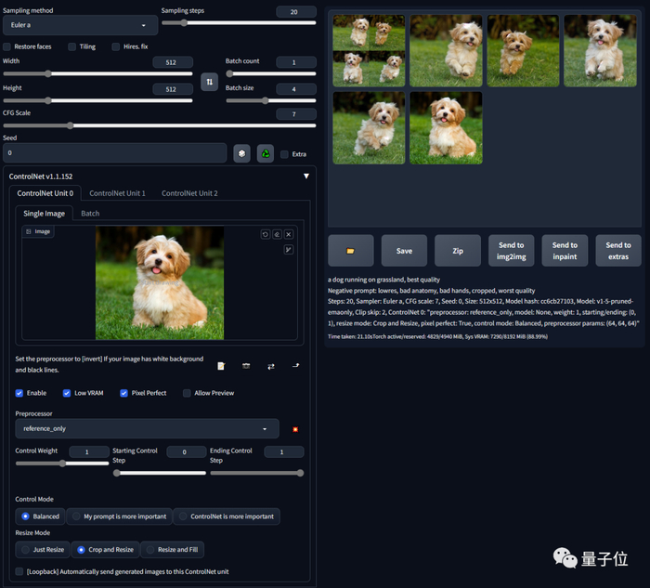The height and width of the screenshot is (588, 650).
Task: Select Balanced control mode
Action: click(40, 516)
